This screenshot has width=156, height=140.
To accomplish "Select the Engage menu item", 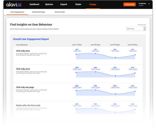I will pyautogui.click(x=93, y=4).
